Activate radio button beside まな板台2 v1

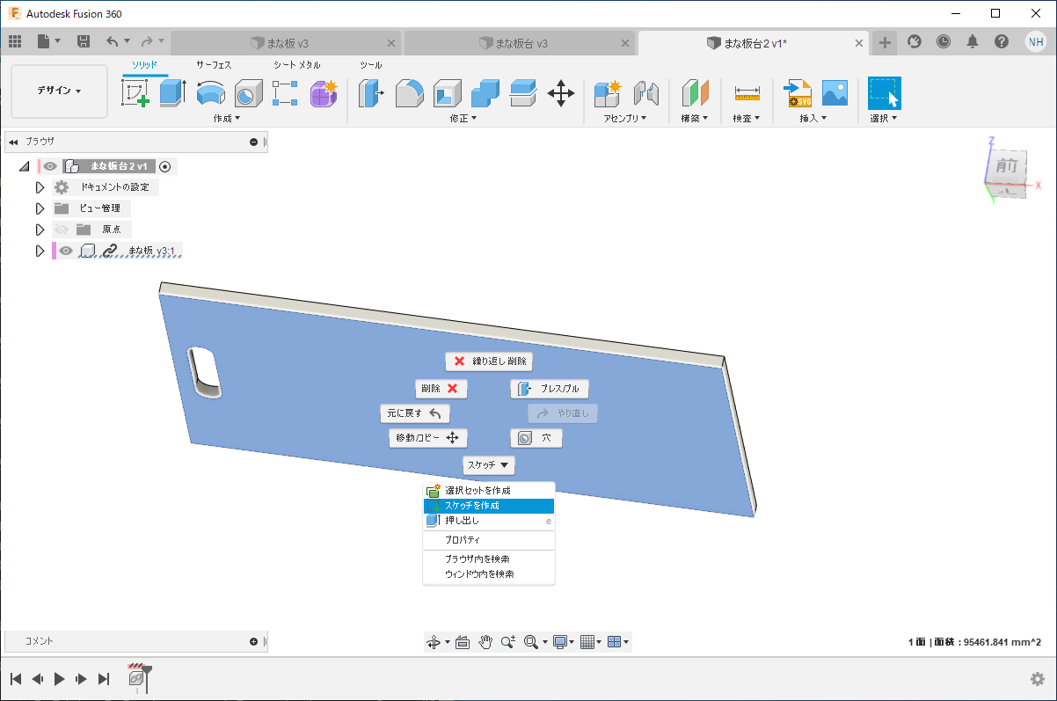165,166
